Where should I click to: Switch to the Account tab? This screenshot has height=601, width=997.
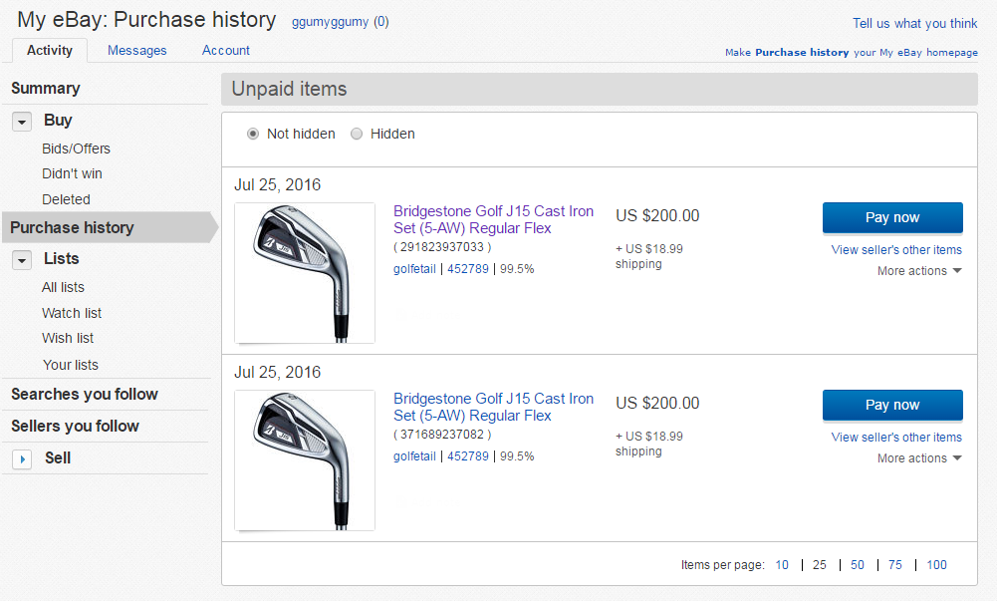(x=226, y=50)
